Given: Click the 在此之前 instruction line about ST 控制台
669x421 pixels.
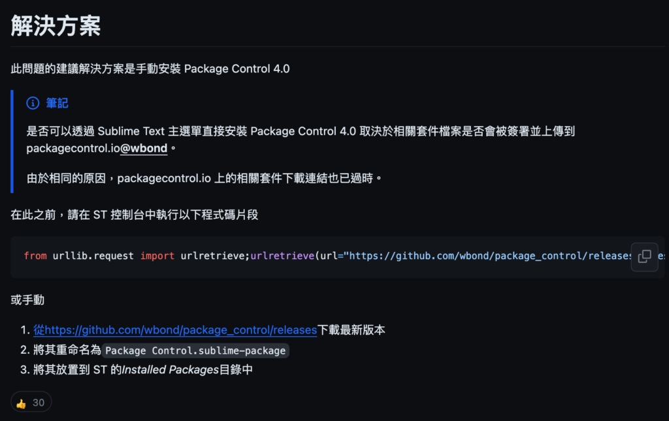Looking at the screenshot, I should pos(135,214).
